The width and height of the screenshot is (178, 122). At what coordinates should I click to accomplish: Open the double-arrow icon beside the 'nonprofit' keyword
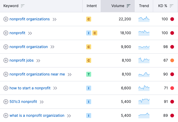coord(30,33)
